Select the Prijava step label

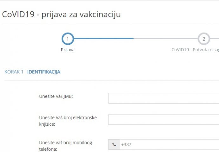(68, 50)
